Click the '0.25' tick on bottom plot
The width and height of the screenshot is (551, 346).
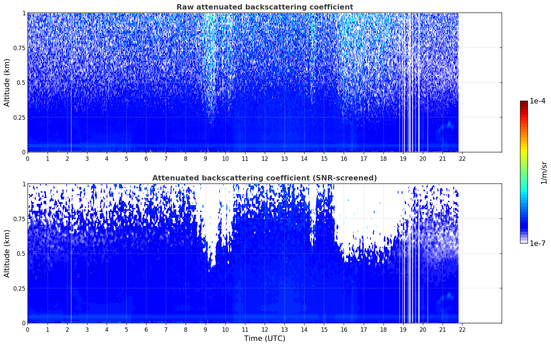(x=19, y=288)
